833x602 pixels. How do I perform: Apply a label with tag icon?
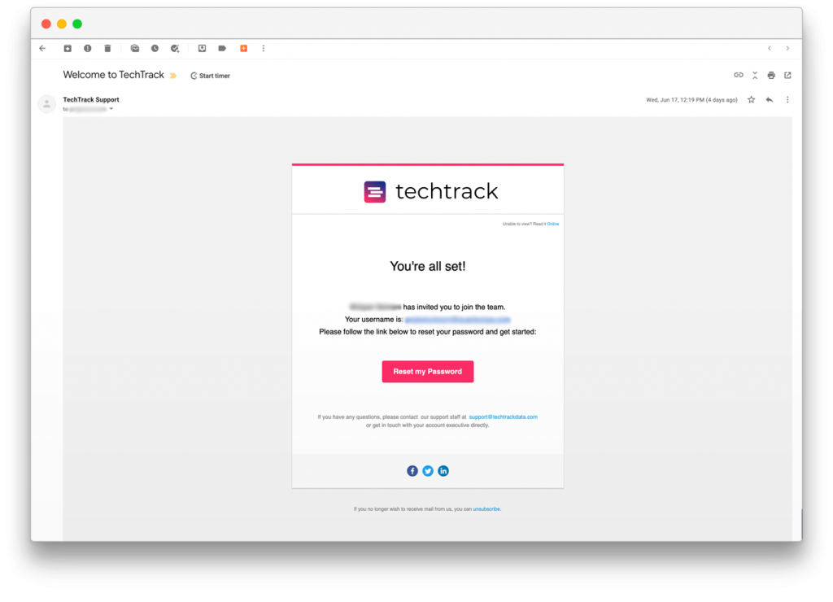222,48
